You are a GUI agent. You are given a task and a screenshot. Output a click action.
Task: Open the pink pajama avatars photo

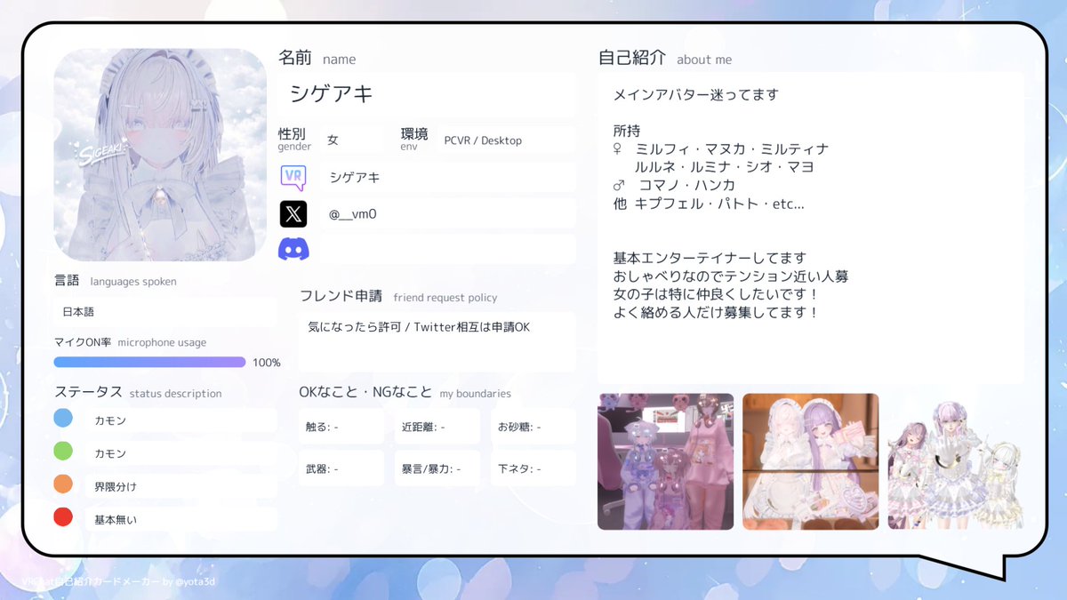pos(666,461)
